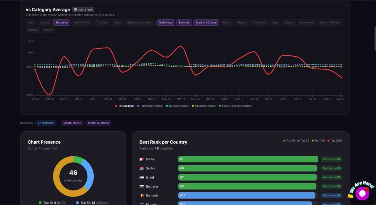Toggle the TV & Film category chip
376x205 pixels.
(x=102, y=23)
